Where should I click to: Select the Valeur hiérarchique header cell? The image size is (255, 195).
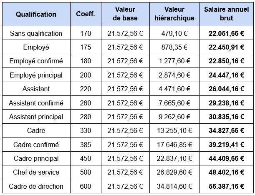coord(174,14)
